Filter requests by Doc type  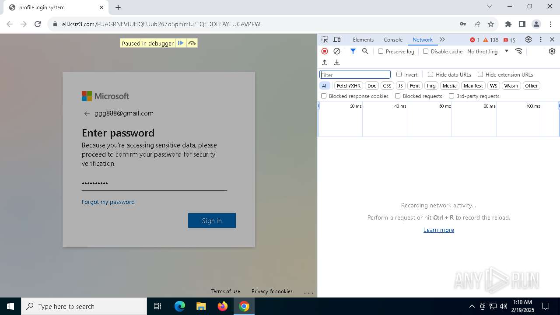[x=372, y=86]
